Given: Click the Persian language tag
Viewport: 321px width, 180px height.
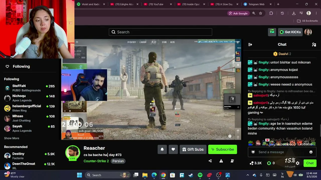Looking at the screenshot, I should point(118,161).
